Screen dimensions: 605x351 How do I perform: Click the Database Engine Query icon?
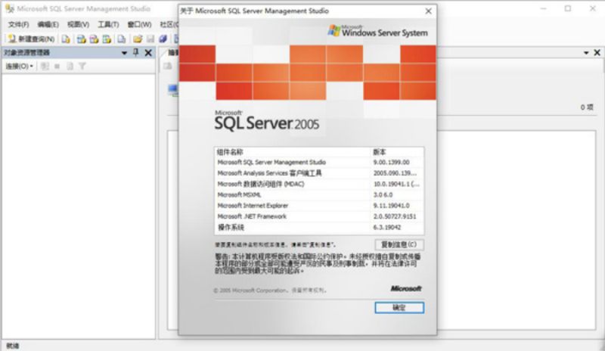(66, 39)
